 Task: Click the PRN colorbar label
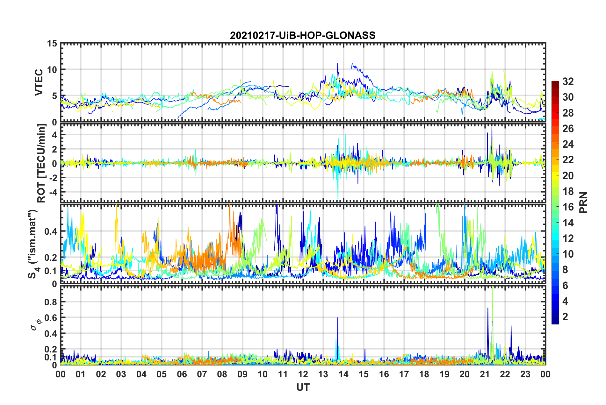(x=583, y=202)
